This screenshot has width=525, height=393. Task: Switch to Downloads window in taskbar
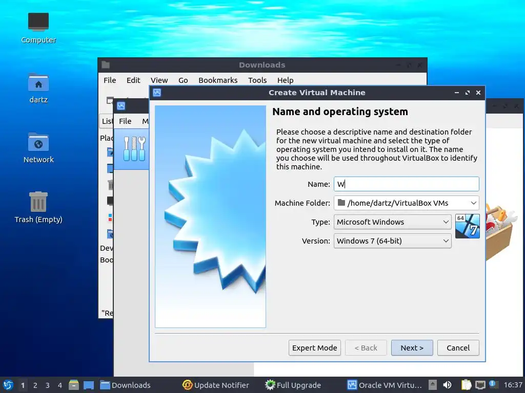coord(126,385)
